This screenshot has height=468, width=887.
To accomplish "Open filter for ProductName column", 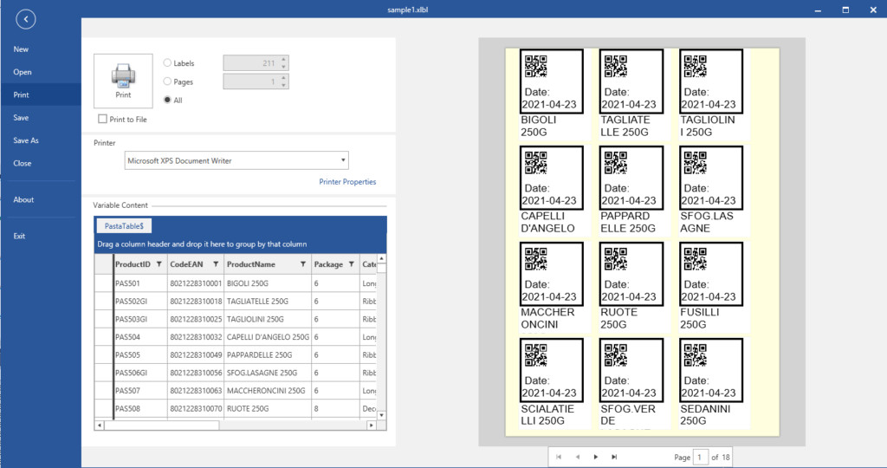I will pos(302,264).
